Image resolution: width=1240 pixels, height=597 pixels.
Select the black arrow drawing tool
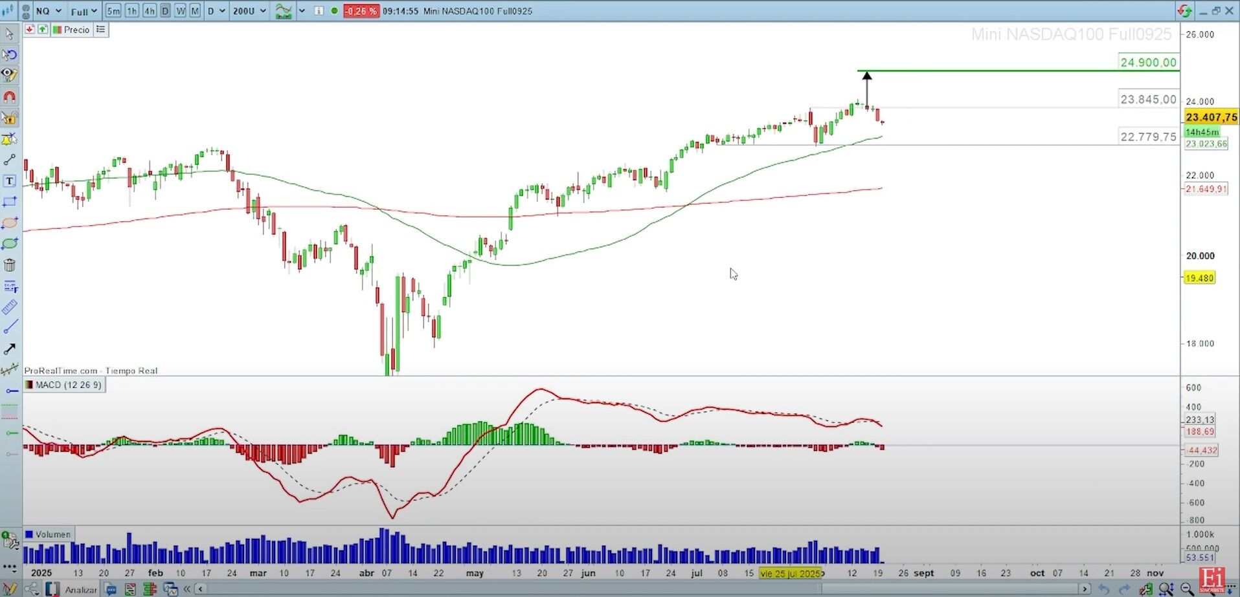(x=10, y=349)
